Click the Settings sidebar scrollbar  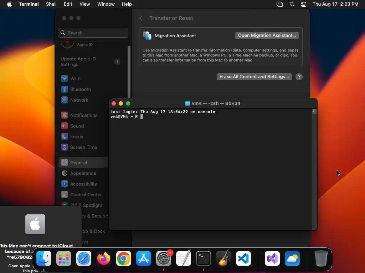tap(129, 72)
